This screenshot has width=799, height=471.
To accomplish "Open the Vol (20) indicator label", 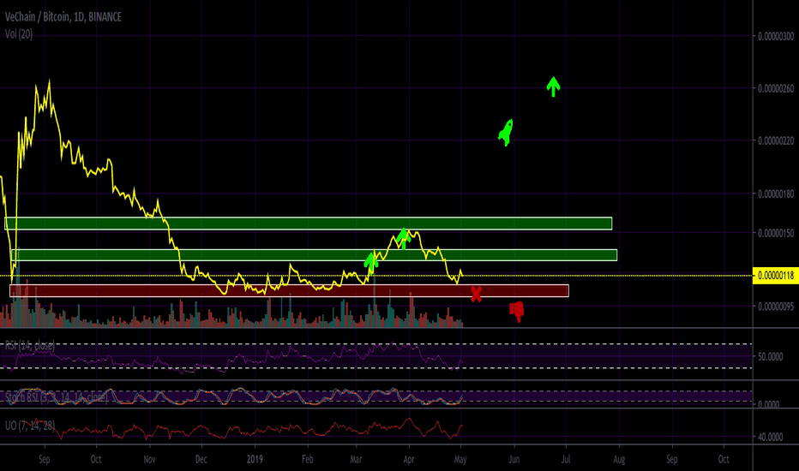I will pyautogui.click(x=19, y=34).
